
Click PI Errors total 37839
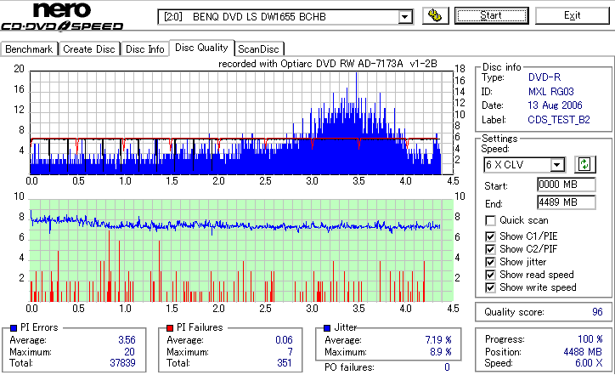click(x=122, y=363)
